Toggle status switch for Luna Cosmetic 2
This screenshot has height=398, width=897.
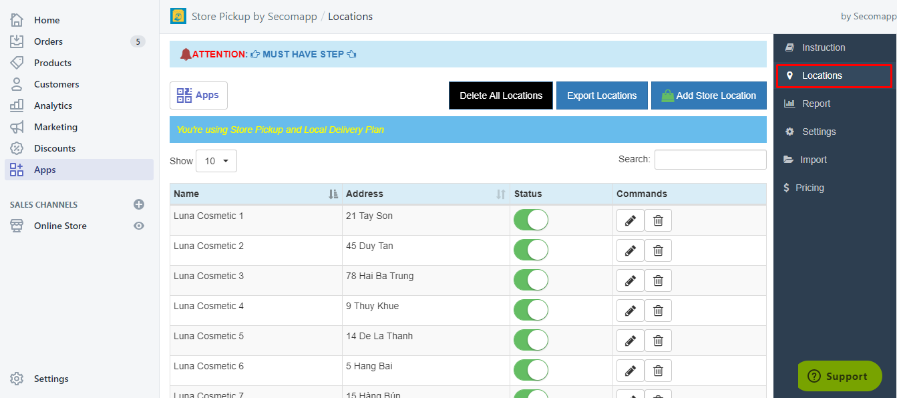click(531, 250)
